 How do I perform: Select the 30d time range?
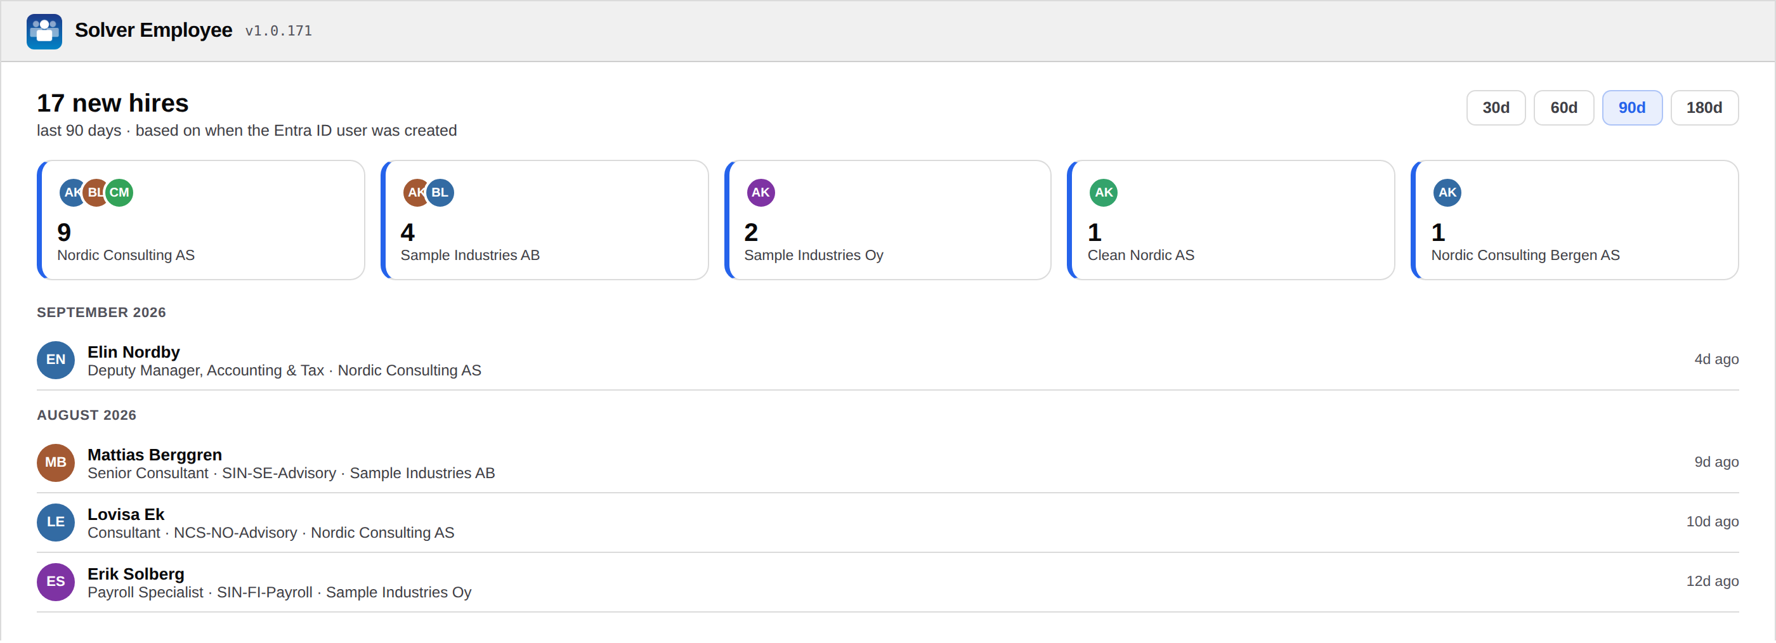coord(1496,108)
